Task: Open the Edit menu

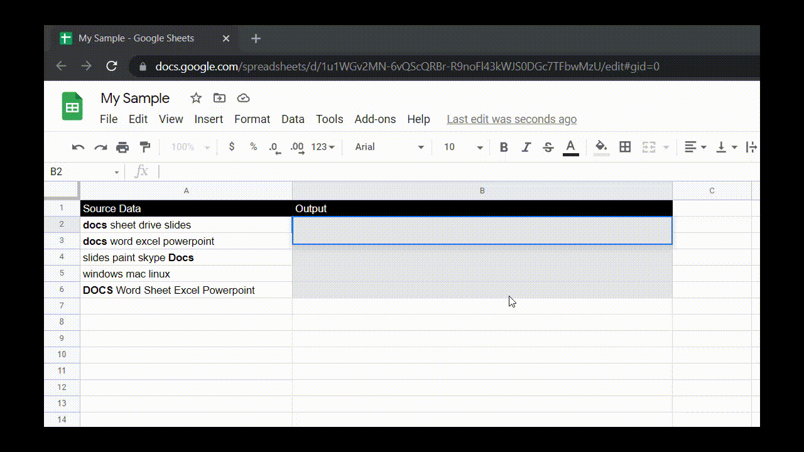Action: tap(138, 119)
